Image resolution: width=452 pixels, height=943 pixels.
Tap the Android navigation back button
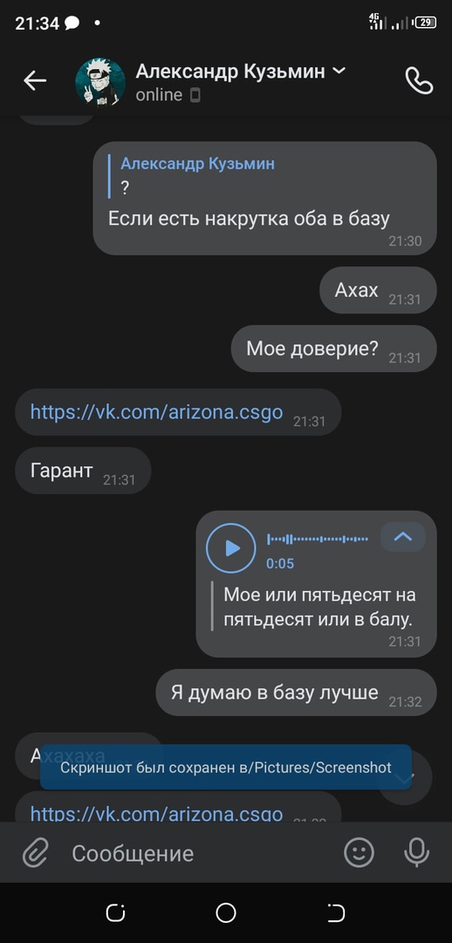[336, 913]
